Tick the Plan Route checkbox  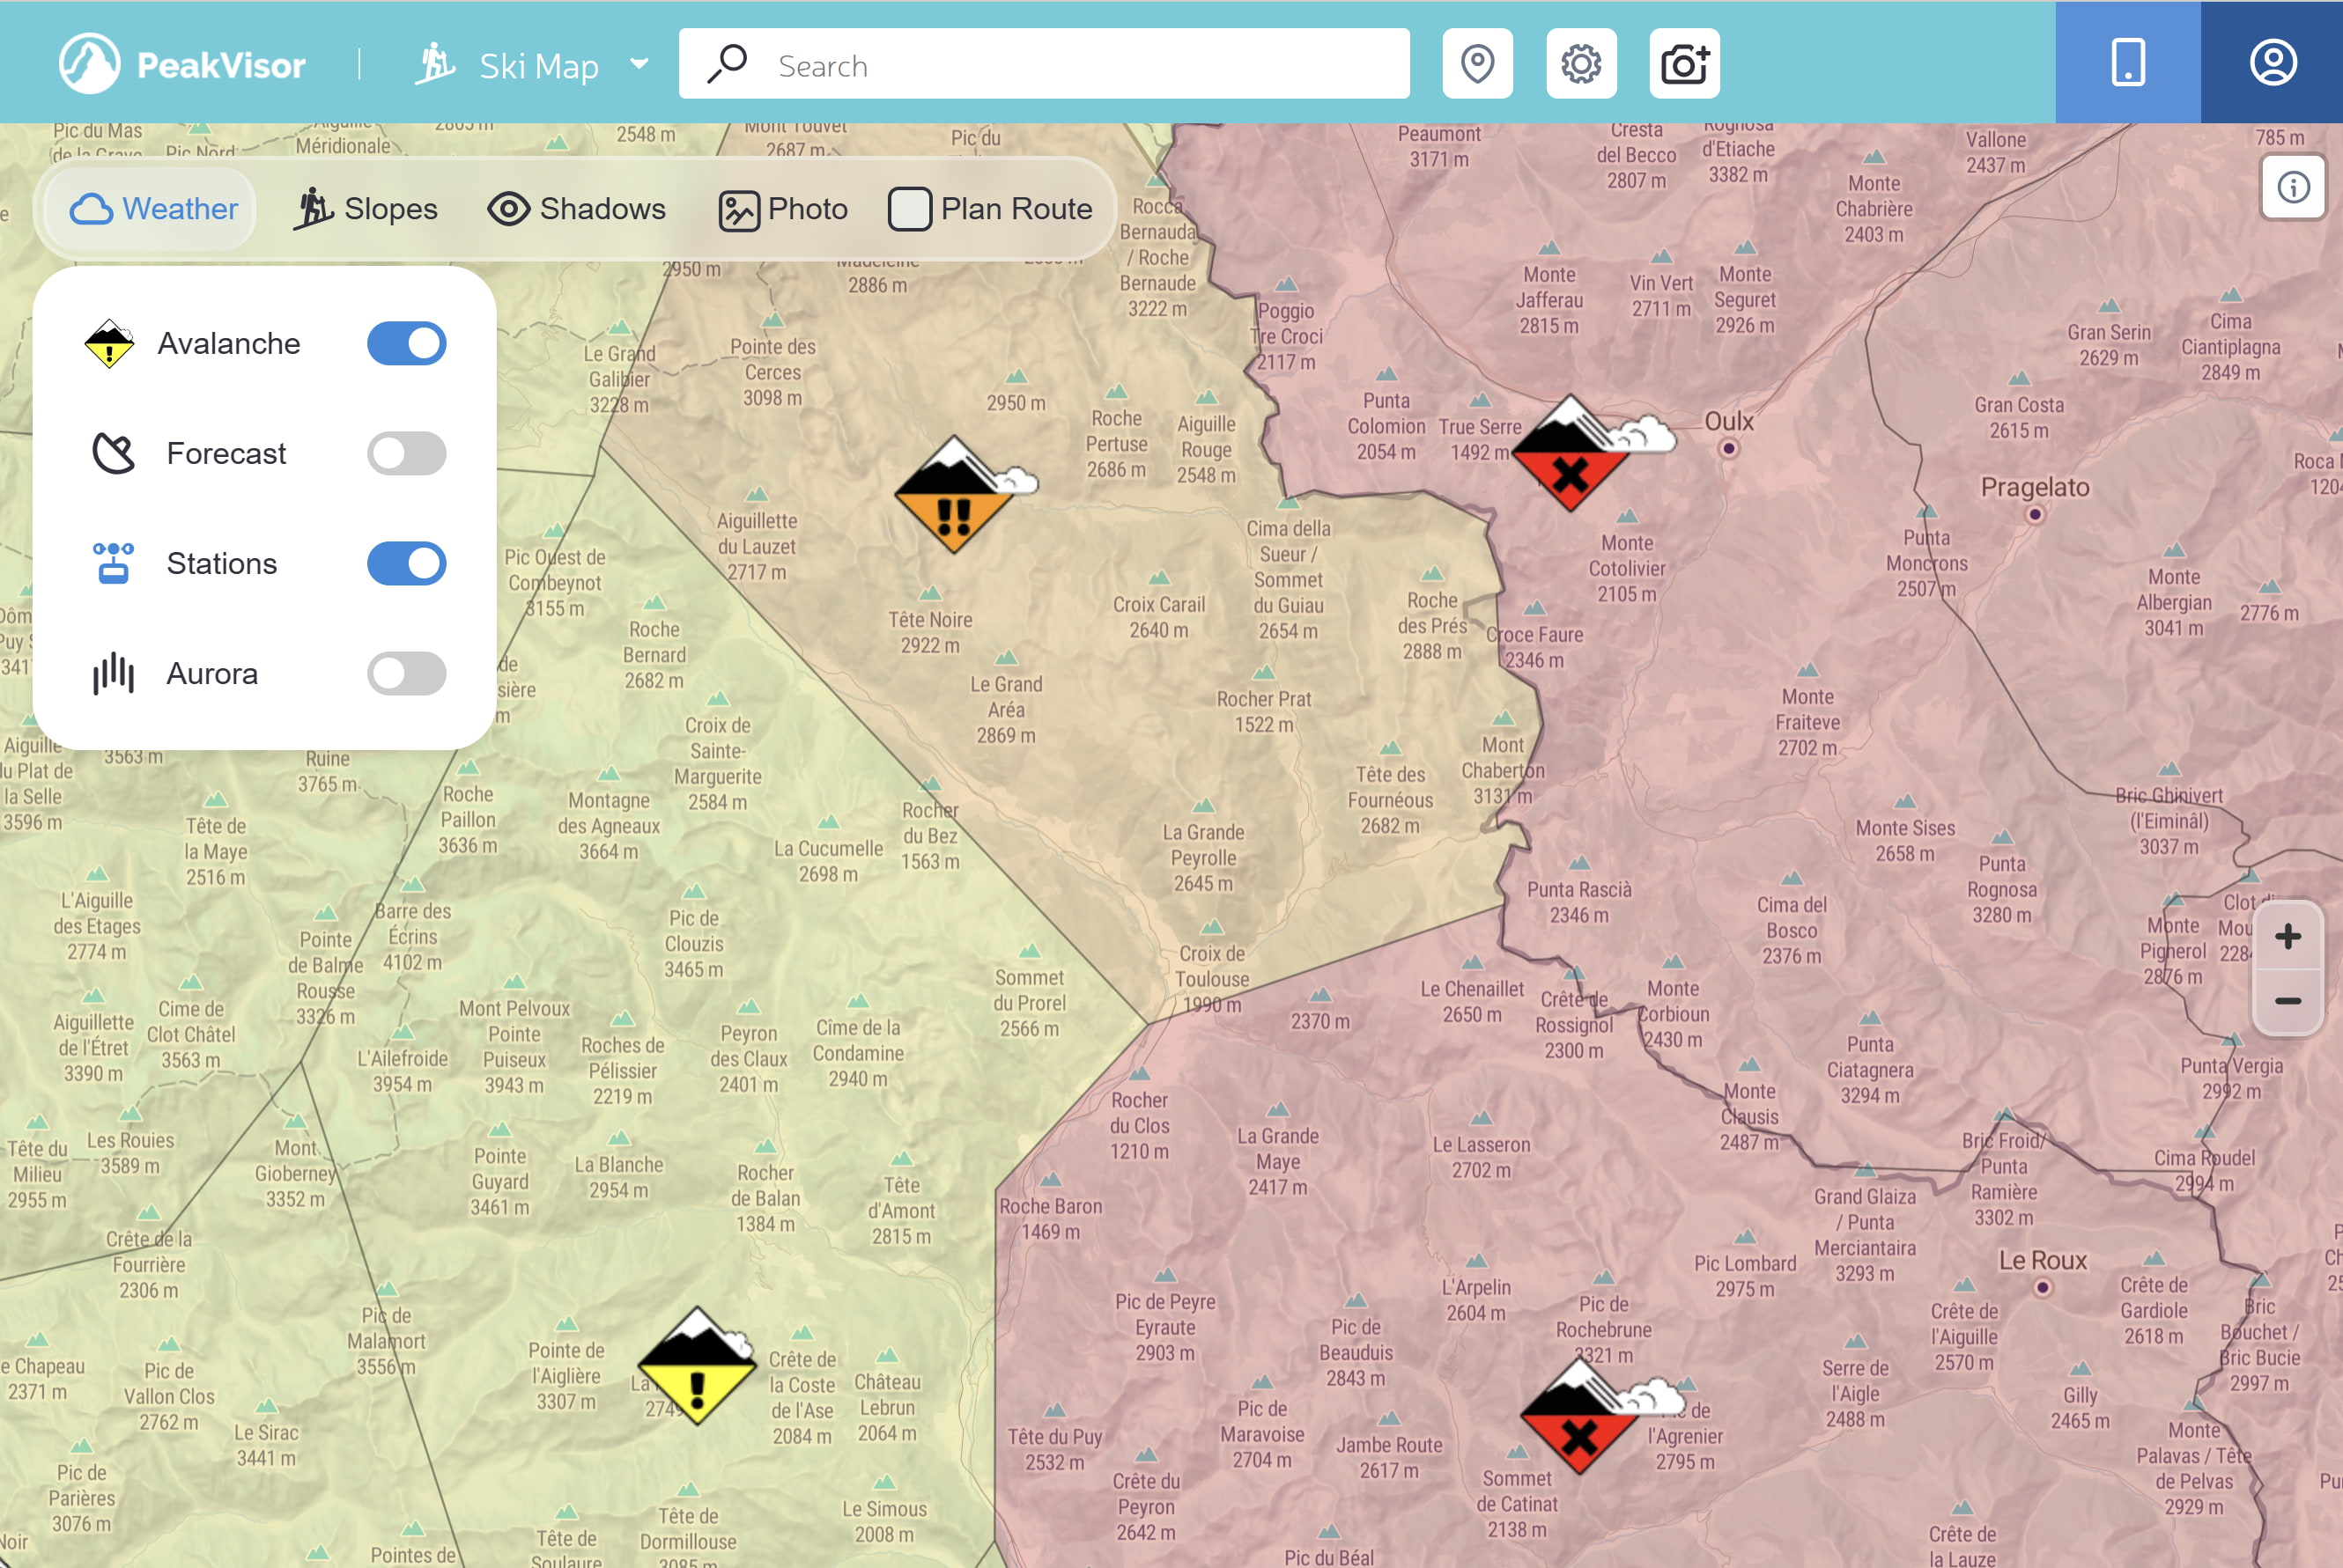click(909, 209)
